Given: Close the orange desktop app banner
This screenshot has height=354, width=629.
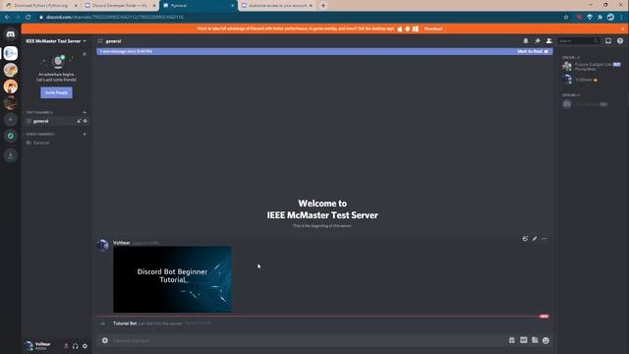Looking at the screenshot, I should 623,29.
